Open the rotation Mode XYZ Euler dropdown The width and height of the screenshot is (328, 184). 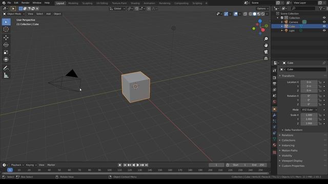pyautogui.click(x=310, y=110)
